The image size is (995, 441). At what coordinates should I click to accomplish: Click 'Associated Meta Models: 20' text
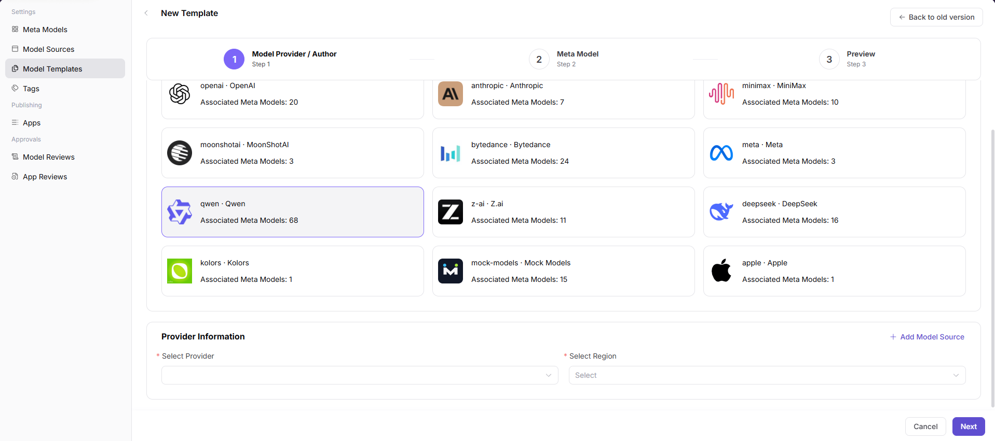pyautogui.click(x=249, y=102)
